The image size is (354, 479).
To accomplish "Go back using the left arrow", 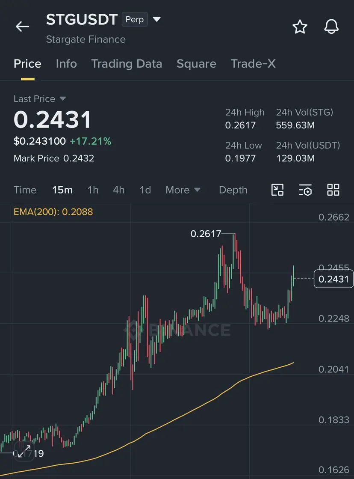I will [22, 27].
